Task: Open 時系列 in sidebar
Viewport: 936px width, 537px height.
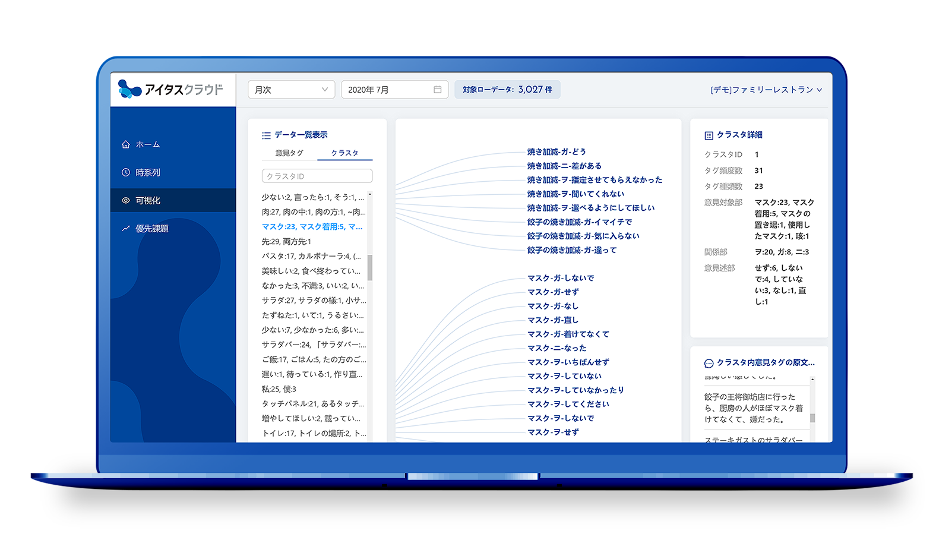Action: [173, 172]
